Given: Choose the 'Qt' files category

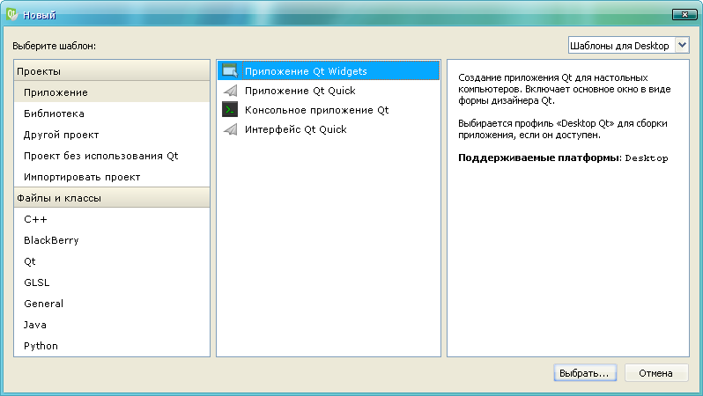Looking at the screenshot, I should (x=112, y=261).
